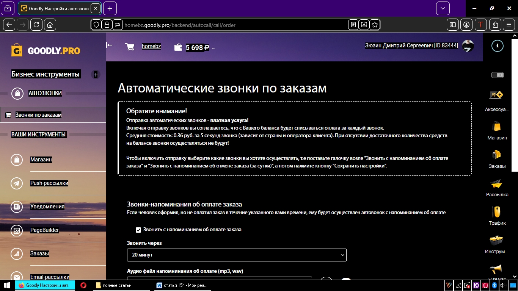
Task: Select Звонки по заказам in the sidebar menu
Action: tap(38, 114)
